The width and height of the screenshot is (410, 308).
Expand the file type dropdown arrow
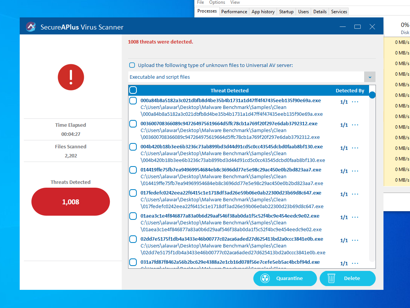point(370,77)
